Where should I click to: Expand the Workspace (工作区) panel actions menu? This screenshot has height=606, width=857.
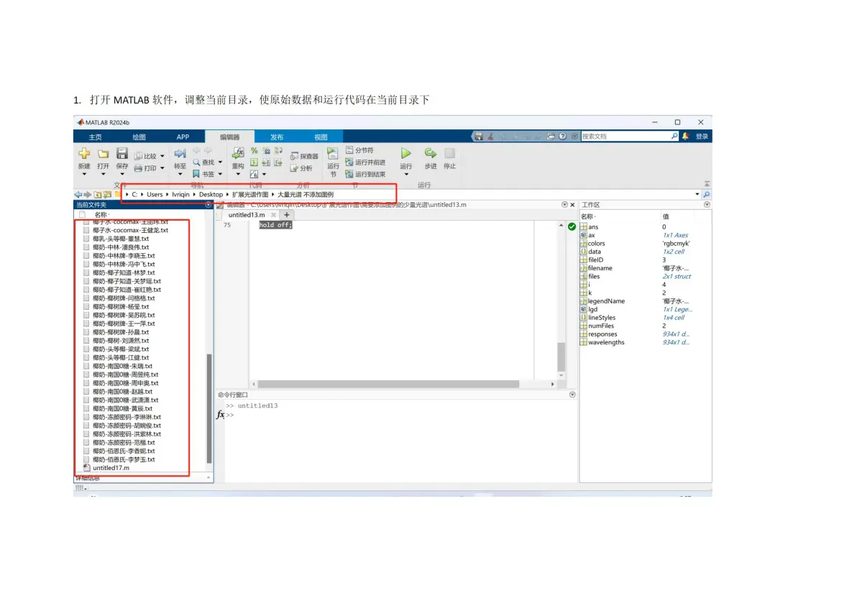pos(707,204)
